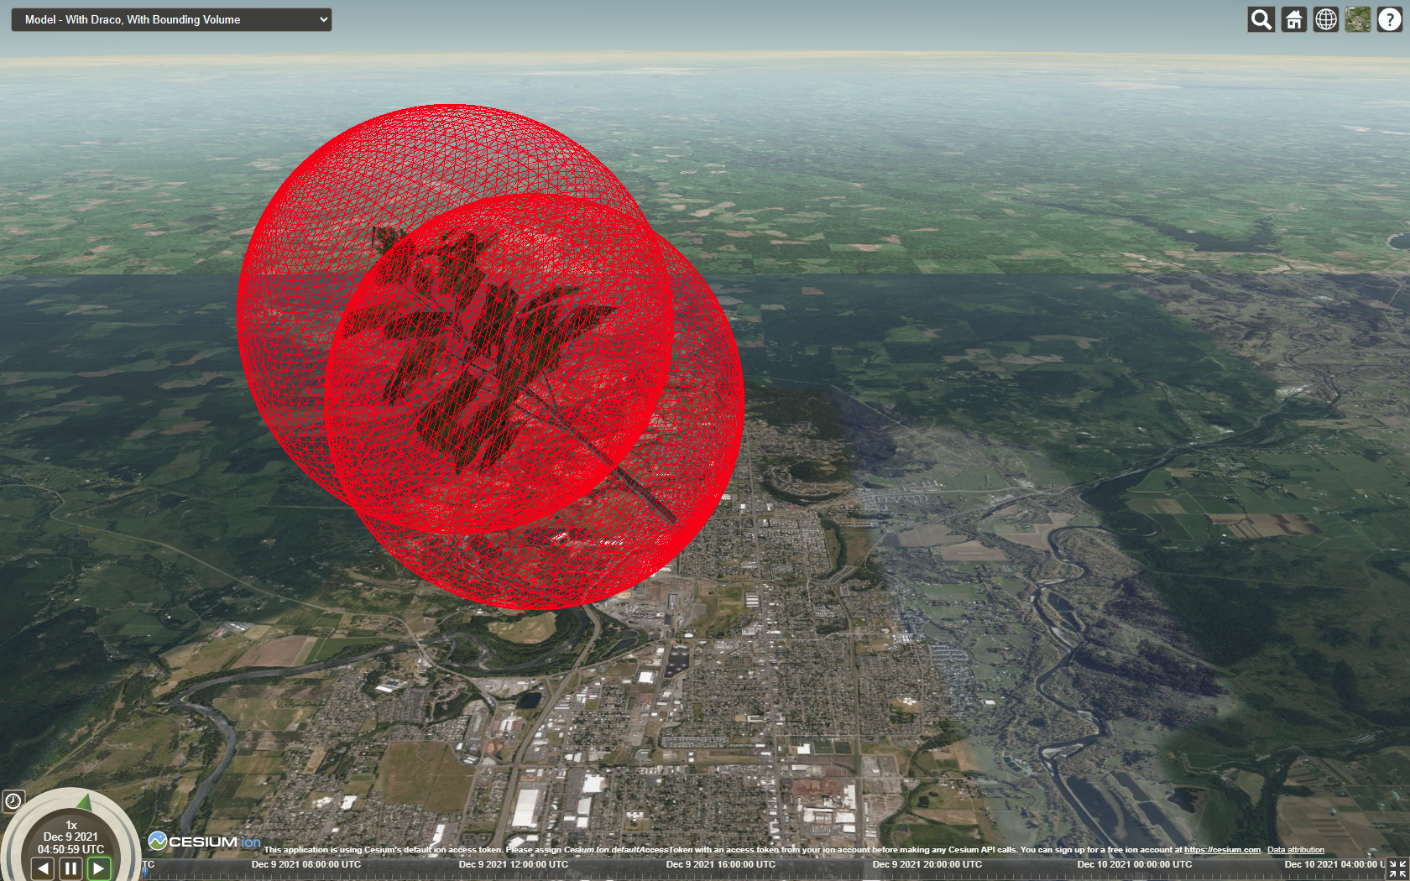The width and height of the screenshot is (1410, 881).
Task: Open the scene mode picker globe icon
Action: (x=1325, y=19)
